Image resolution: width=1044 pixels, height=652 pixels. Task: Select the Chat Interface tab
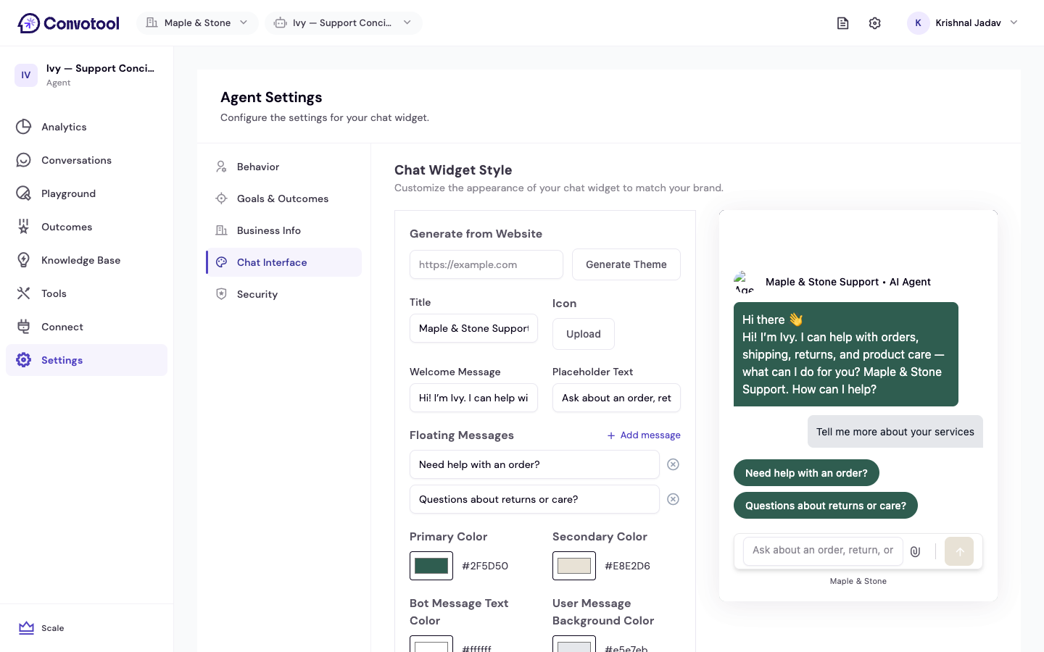[283, 262]
